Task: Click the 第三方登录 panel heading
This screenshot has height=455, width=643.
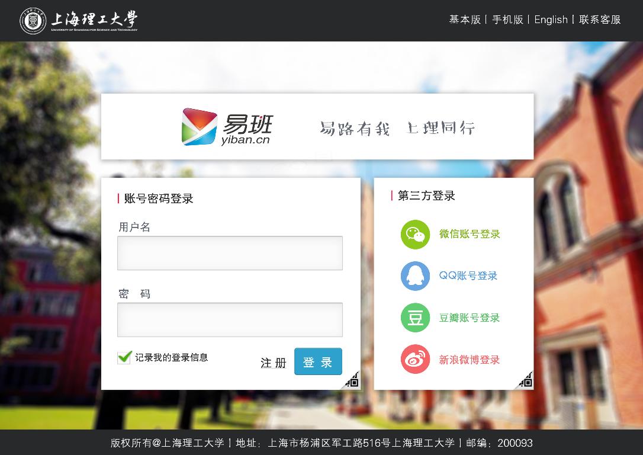Action: (x=427, y=196)
